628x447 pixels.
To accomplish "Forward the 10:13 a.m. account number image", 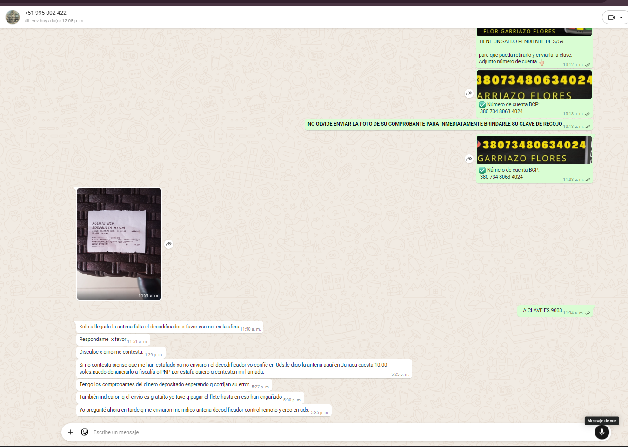I will (x=469, y=93).
